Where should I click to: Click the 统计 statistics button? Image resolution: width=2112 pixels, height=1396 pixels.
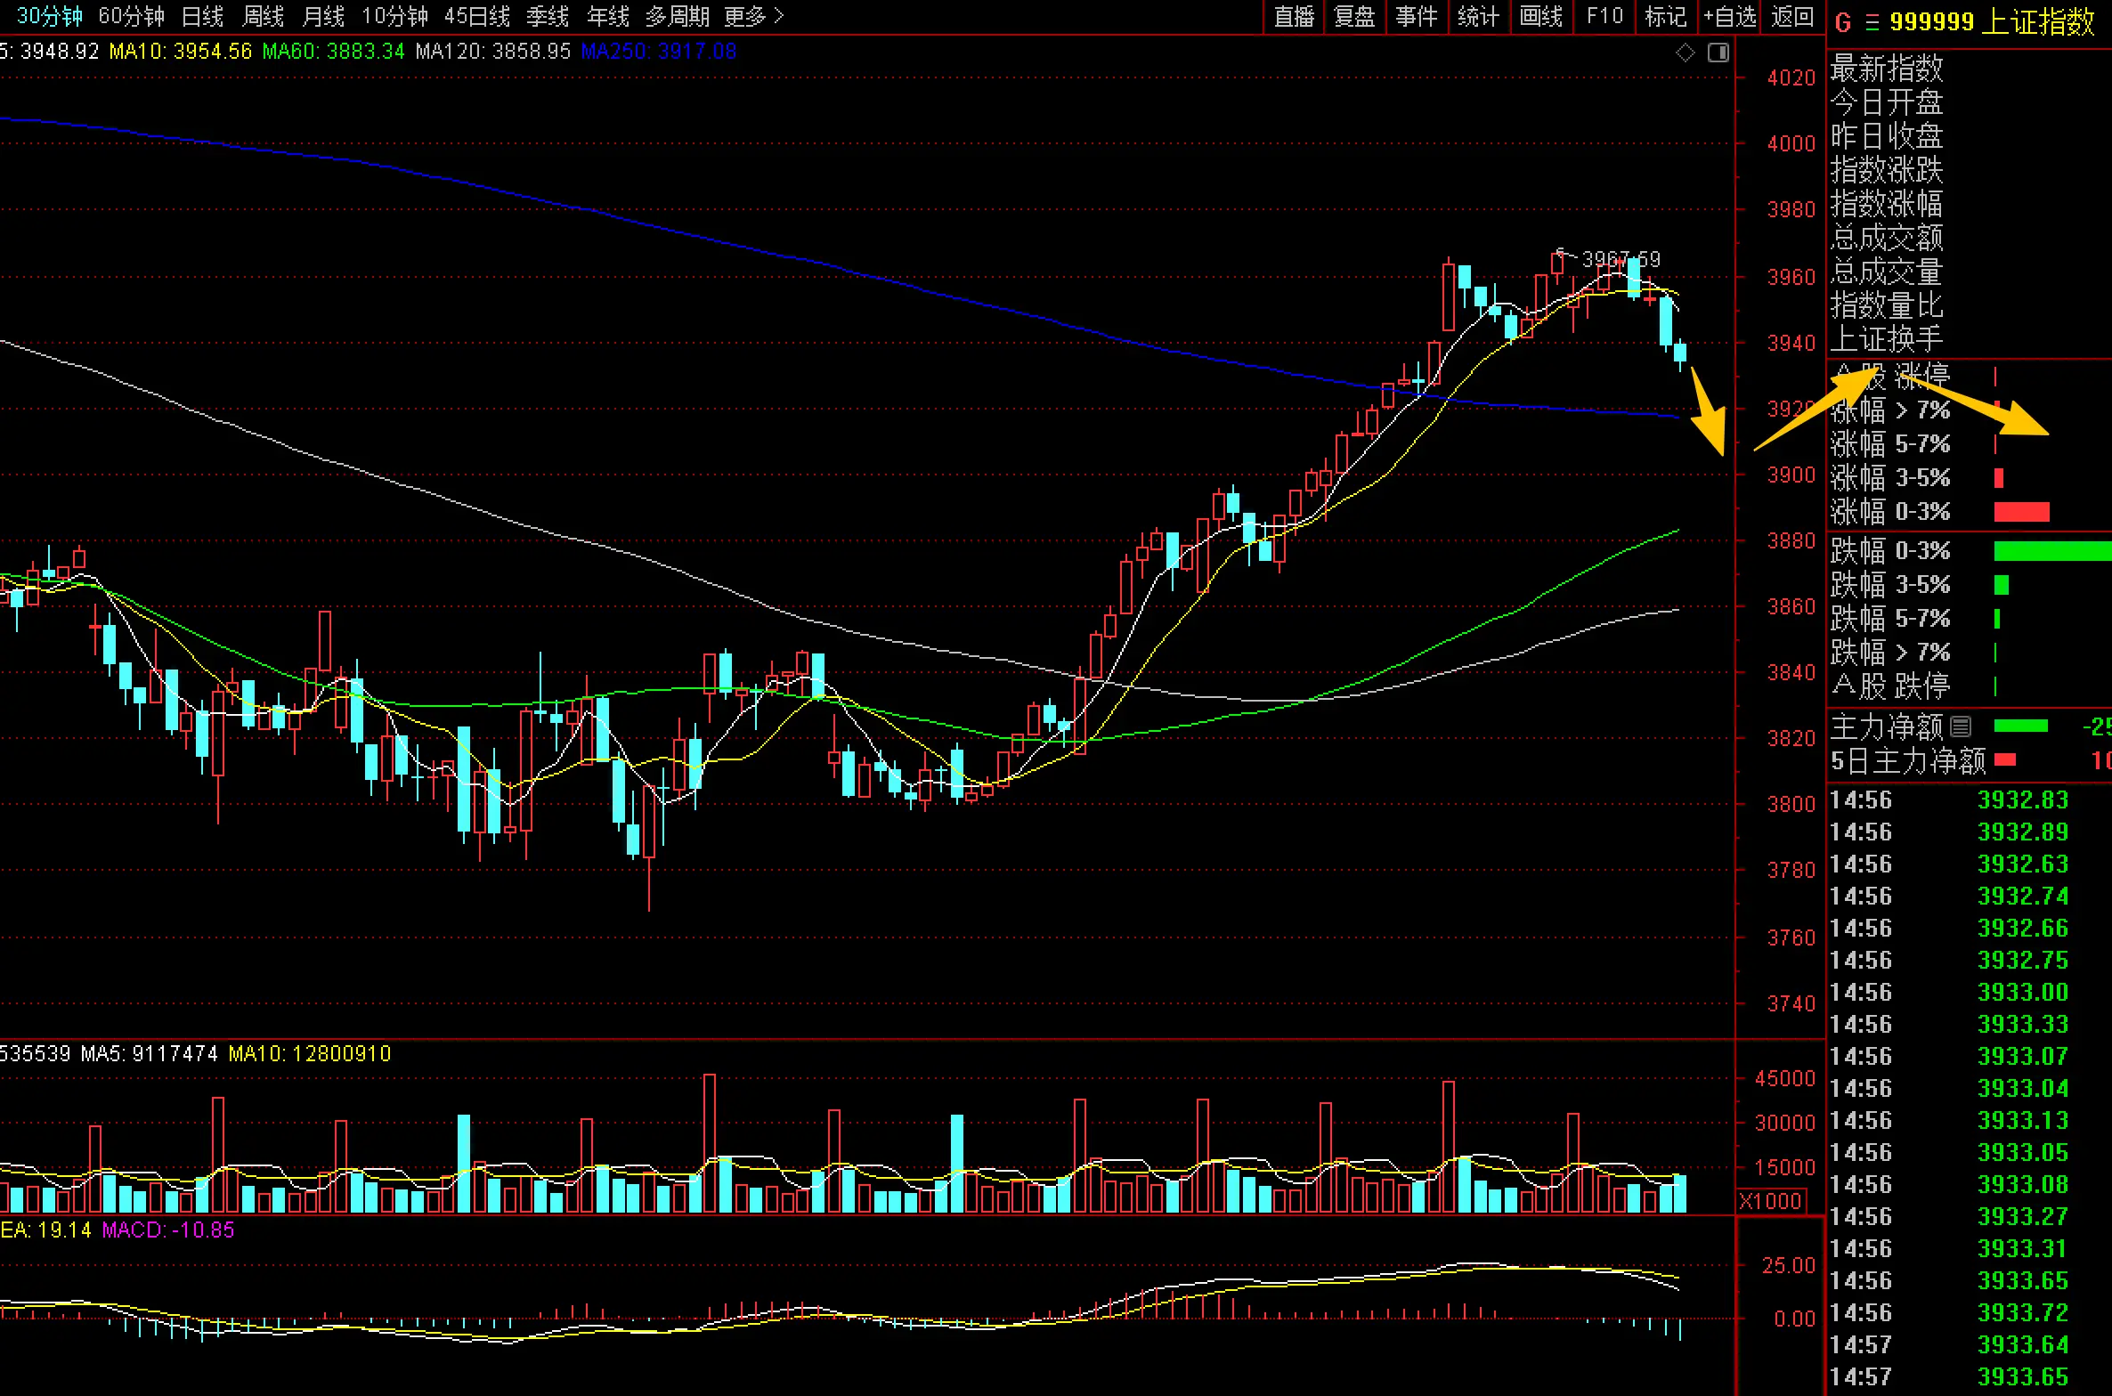click(x=1479, y=17)
